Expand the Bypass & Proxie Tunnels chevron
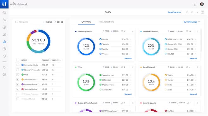Screen dimensions: 208x116 (x=132, y=103)
